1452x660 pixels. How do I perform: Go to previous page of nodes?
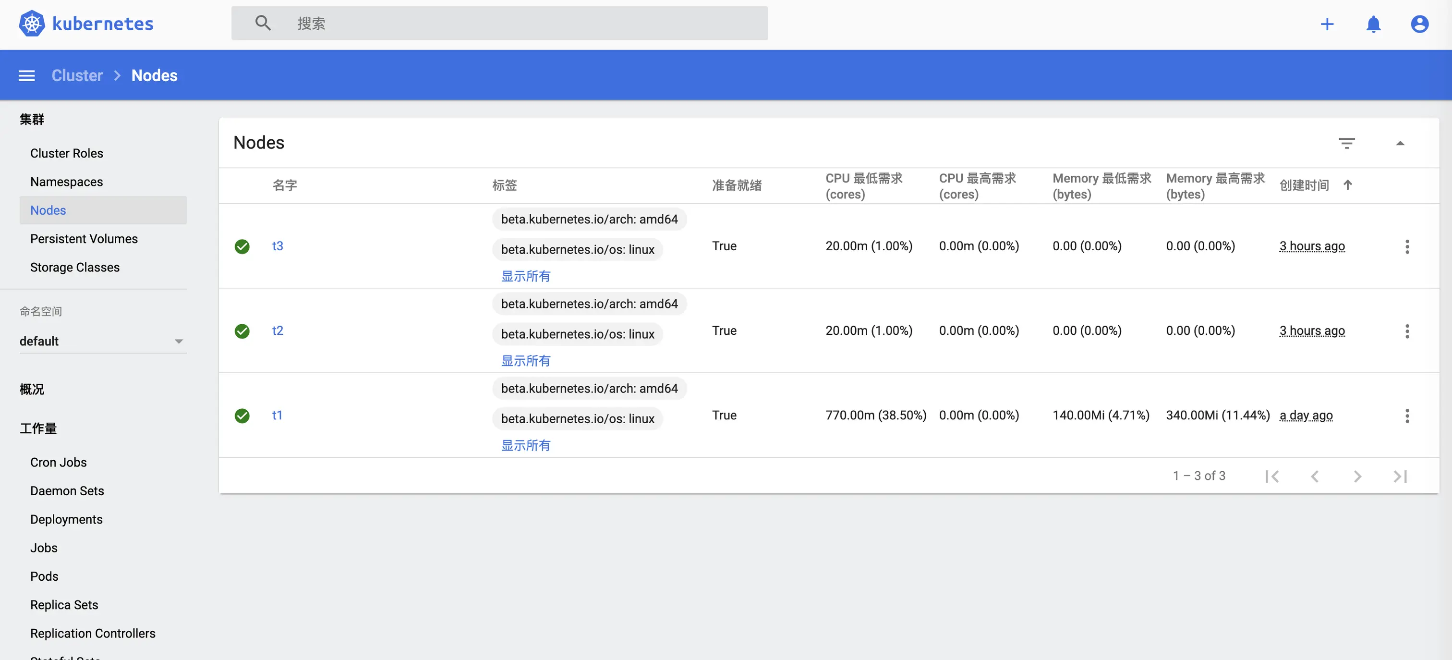click(1315, 476)
